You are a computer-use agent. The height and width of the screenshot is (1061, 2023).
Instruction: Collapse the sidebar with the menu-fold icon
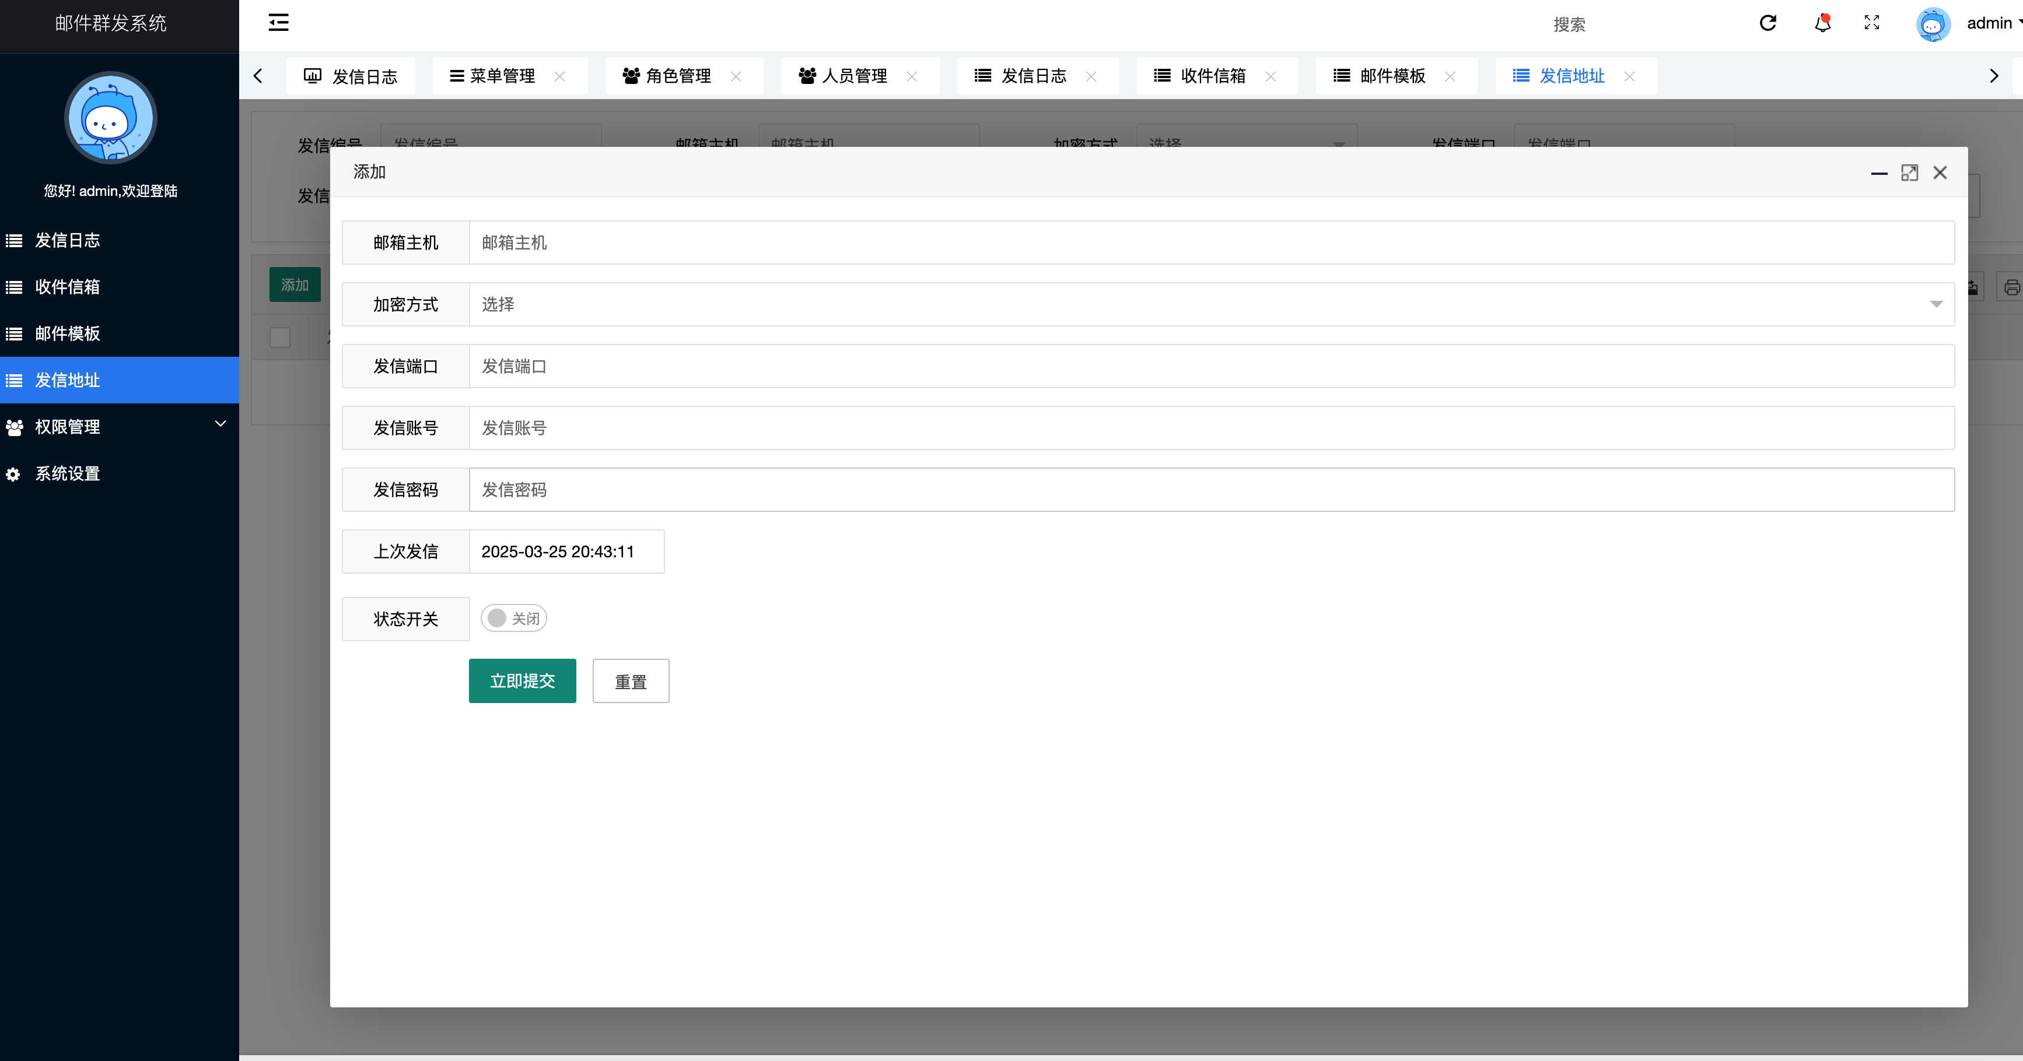click(278, 23)
